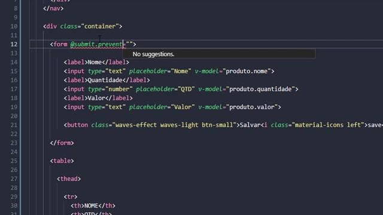Click the Nome label text
This screenshot has width=383, height=215.
[x=95, y=62]
